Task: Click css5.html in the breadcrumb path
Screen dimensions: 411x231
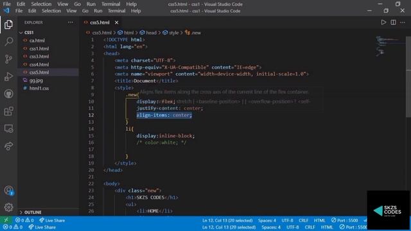Action: [102, 33]
